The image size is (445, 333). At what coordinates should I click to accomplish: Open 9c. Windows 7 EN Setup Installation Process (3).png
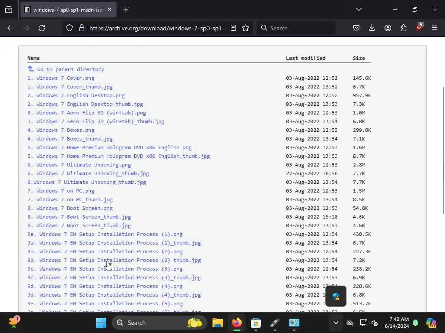(105, 269)
